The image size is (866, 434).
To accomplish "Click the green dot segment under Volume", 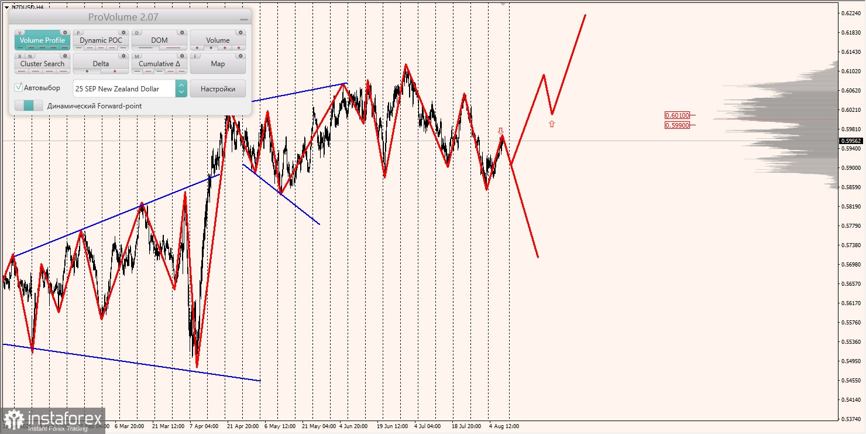I will point(211,47).
